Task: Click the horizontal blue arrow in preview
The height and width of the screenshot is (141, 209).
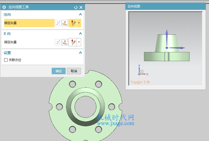Action: 177,48
